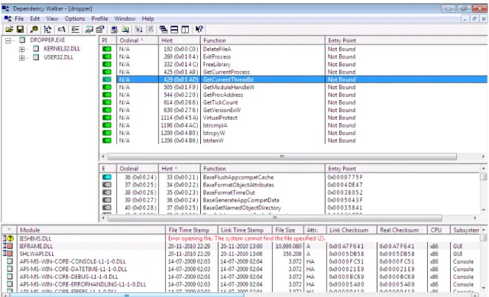Expand the USER32.DLL tree node

pos(22,58)
